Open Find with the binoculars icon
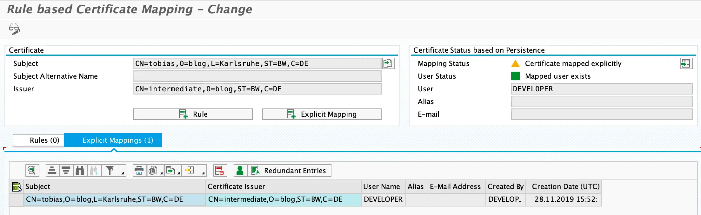 pos(80,171)
